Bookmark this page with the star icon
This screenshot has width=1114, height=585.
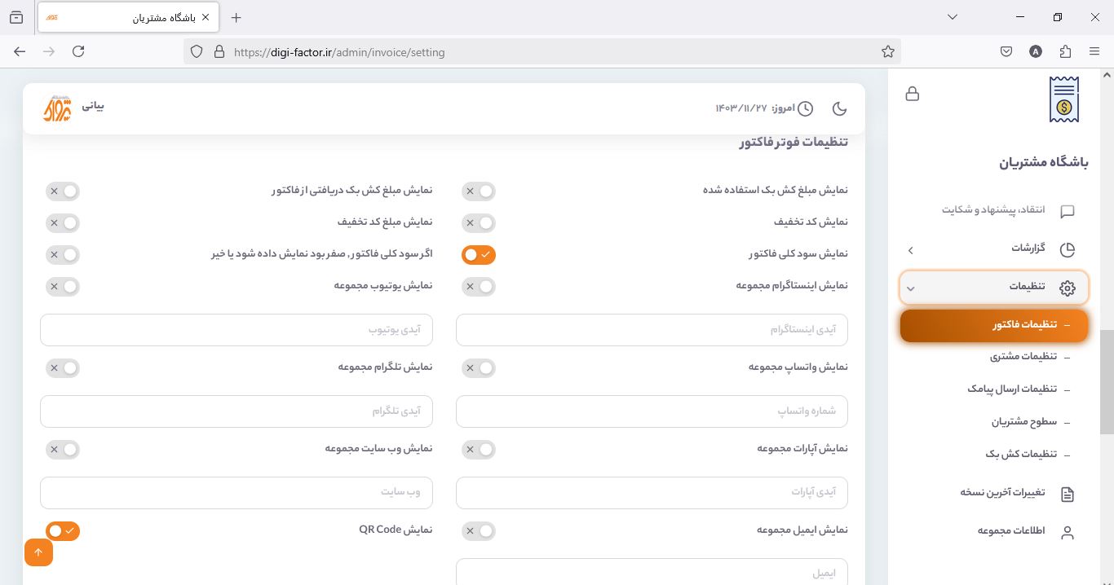pyautogui.click(x=888, y=51)
